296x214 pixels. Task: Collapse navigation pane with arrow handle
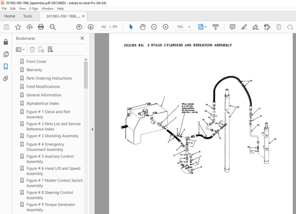pos(92,129)
